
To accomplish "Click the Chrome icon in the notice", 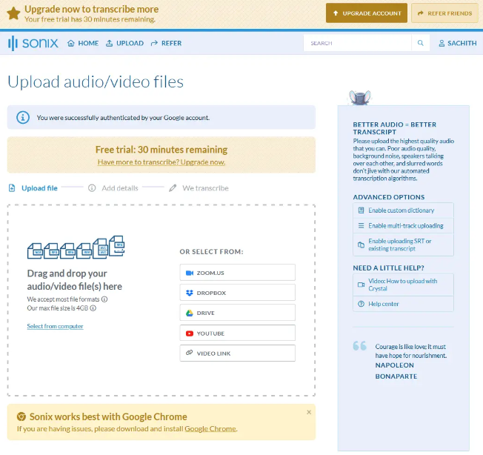I will (21, 416).
